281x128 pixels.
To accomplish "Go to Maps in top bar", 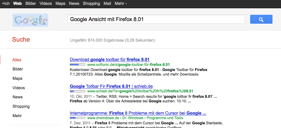I will [60, 4].
